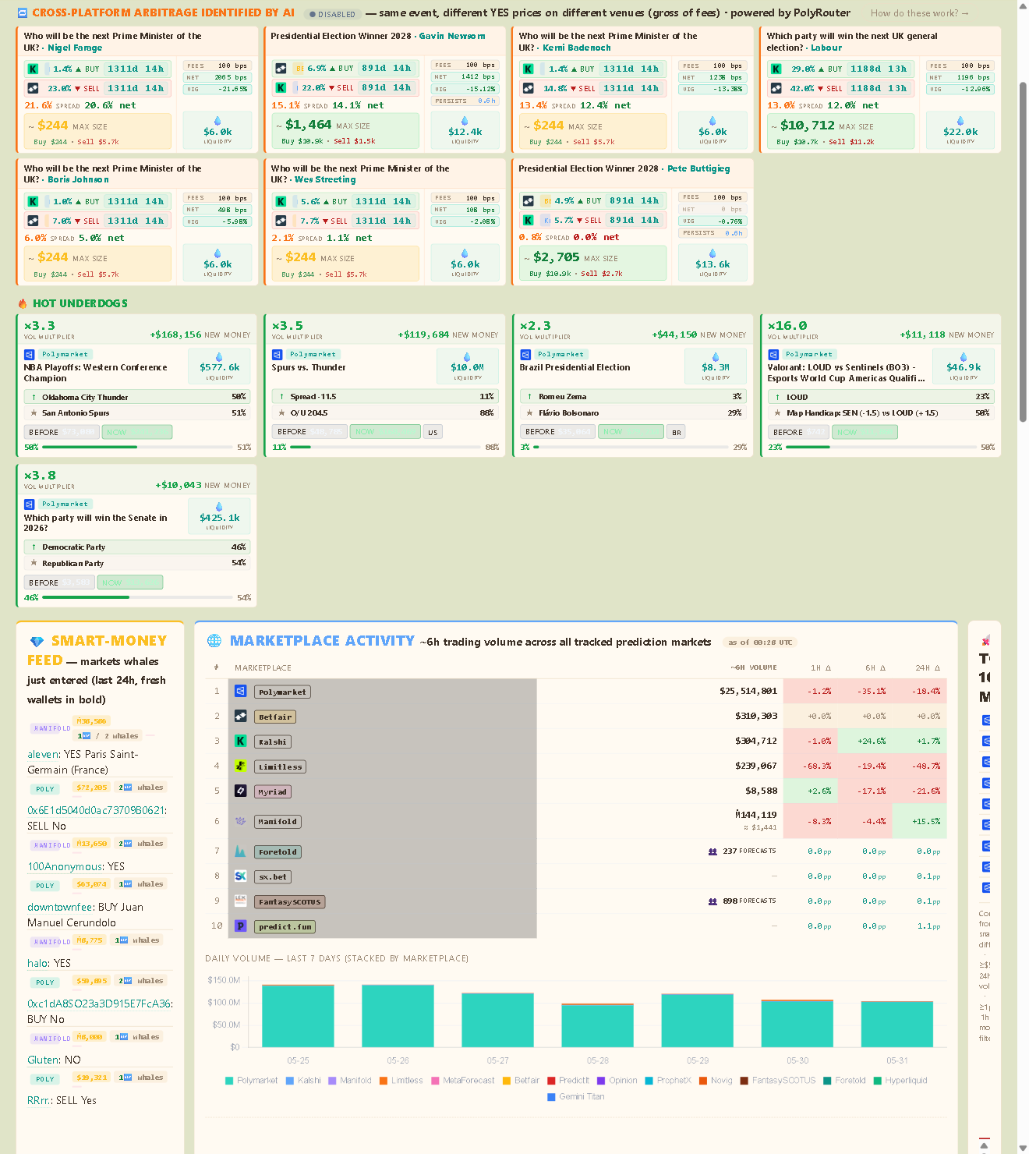
Task: Click the ~6H VOLUME column header
Action: pos(753,668)
